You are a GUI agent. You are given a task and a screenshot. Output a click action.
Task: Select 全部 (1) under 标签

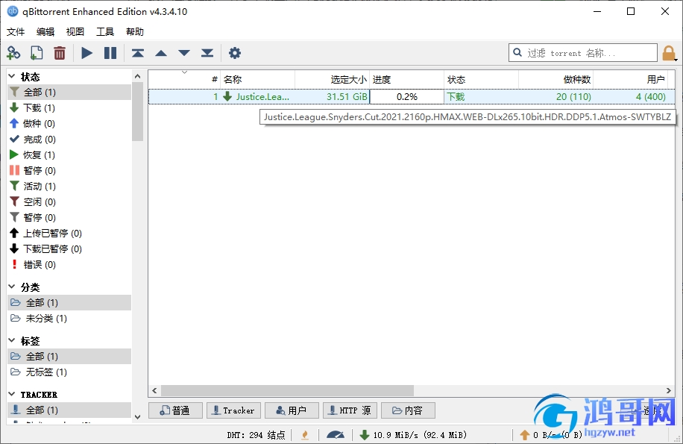point(69,357)
